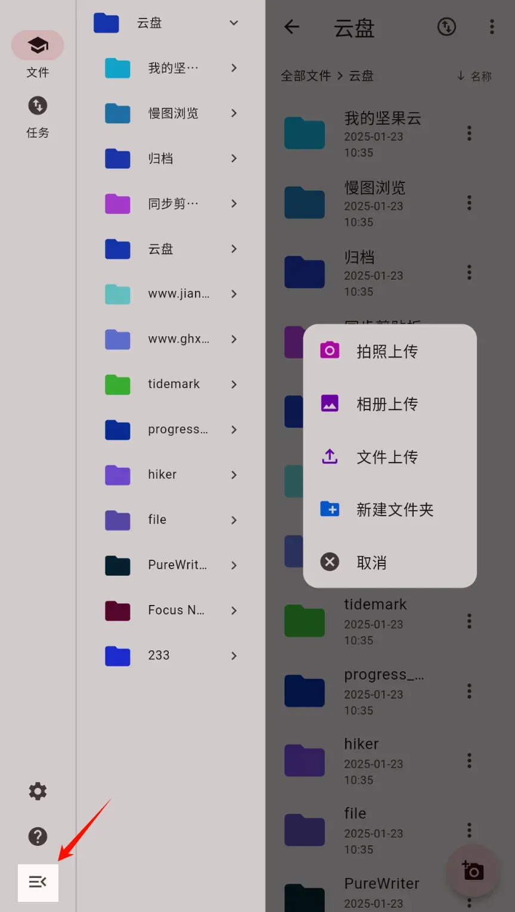Image resolution: width=515 pixels, height=912 pixels.
Task: Select progress… in folder tree
Action: click(x=172, y=430)
